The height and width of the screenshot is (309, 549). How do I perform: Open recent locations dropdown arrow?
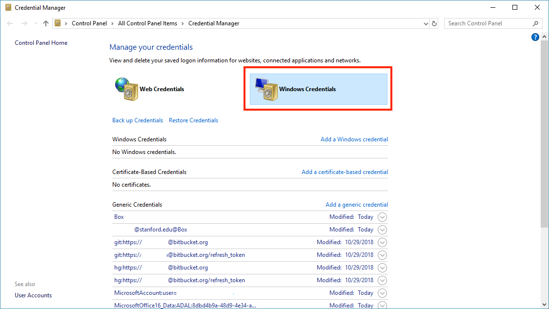point(35,23)
